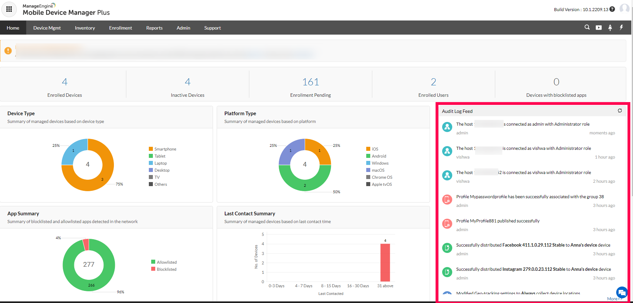
Task: Open the rocket launch icon in the toolbar
Action: [610, 28]
